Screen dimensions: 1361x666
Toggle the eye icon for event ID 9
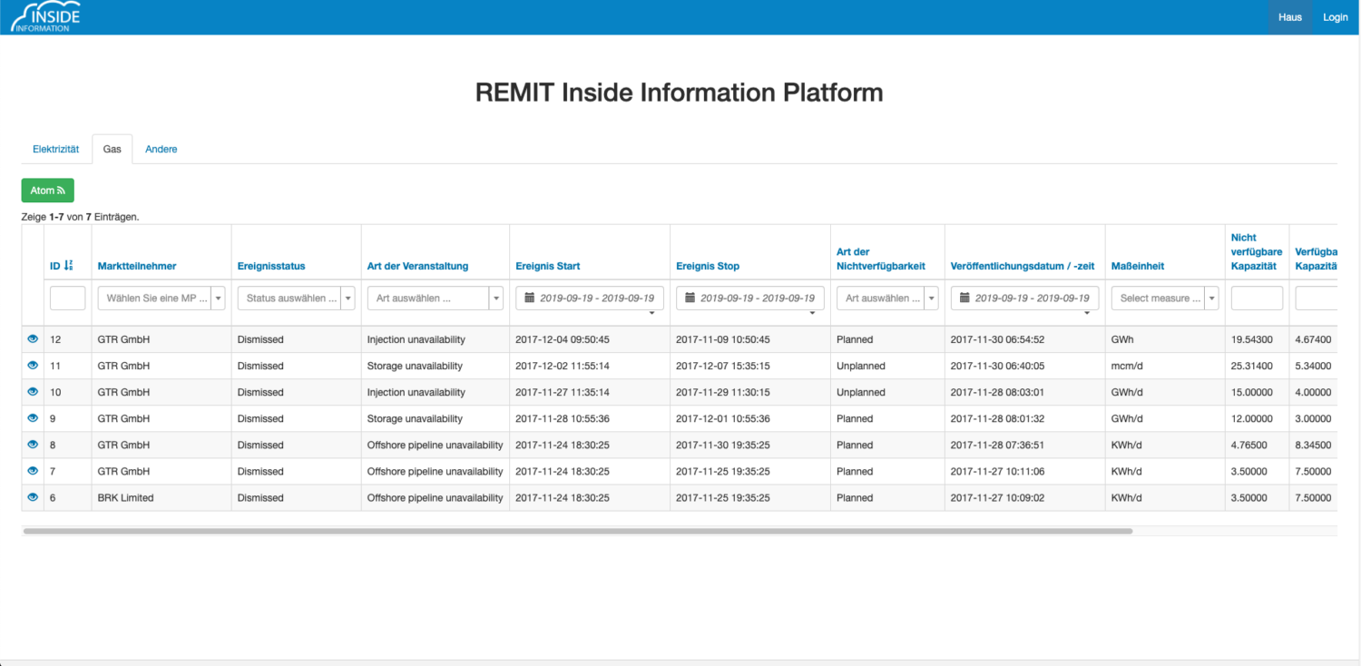point(33,418)
